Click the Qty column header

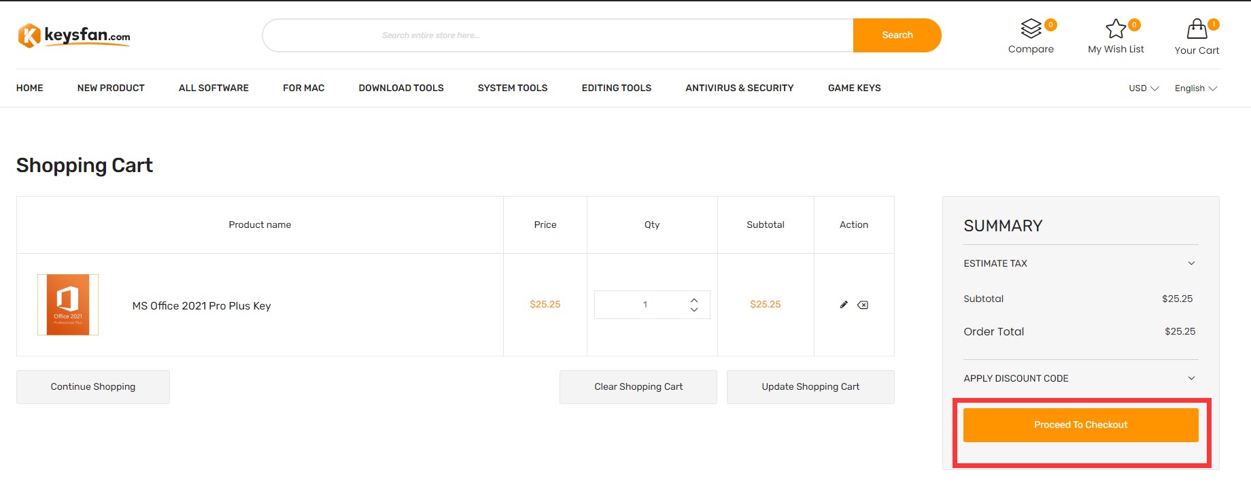[652, 224]
